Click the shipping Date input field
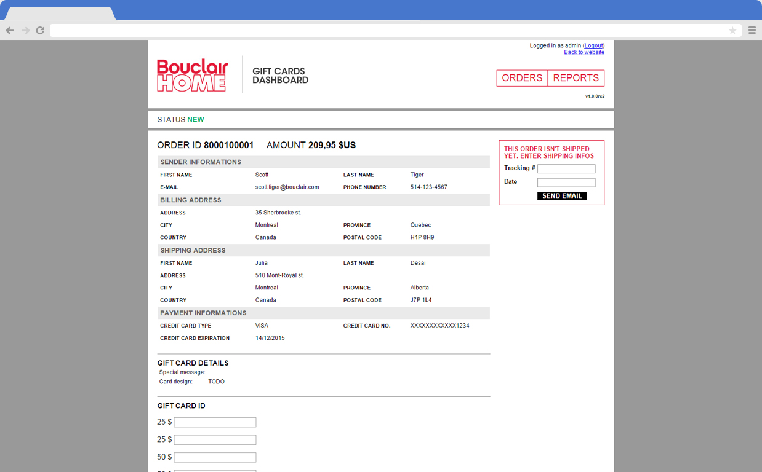Image resolution: width=762 pixels, height=472 pixels. tap(566, 182)
